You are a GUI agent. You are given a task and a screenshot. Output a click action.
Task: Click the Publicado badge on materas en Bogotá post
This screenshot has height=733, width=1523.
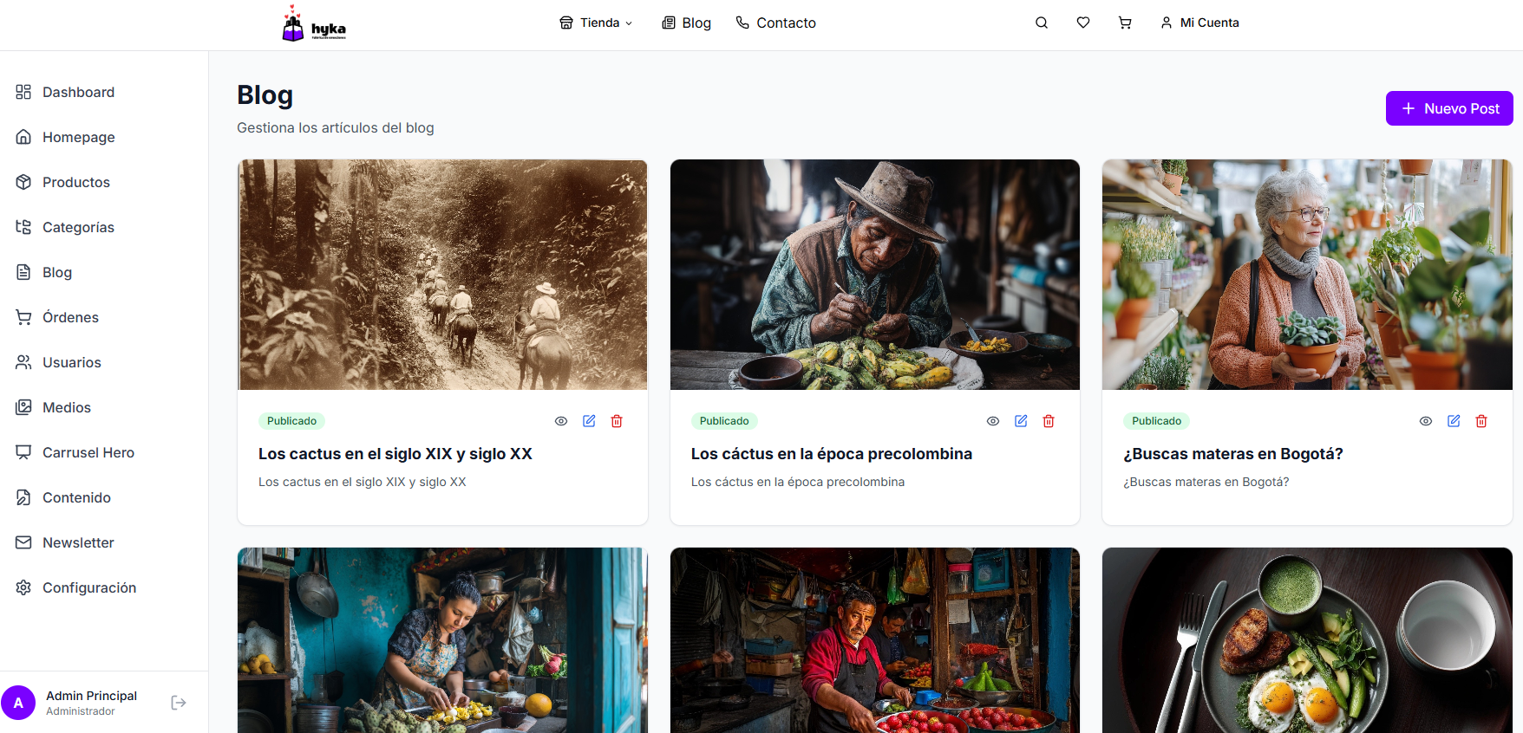pos(1156,421)
